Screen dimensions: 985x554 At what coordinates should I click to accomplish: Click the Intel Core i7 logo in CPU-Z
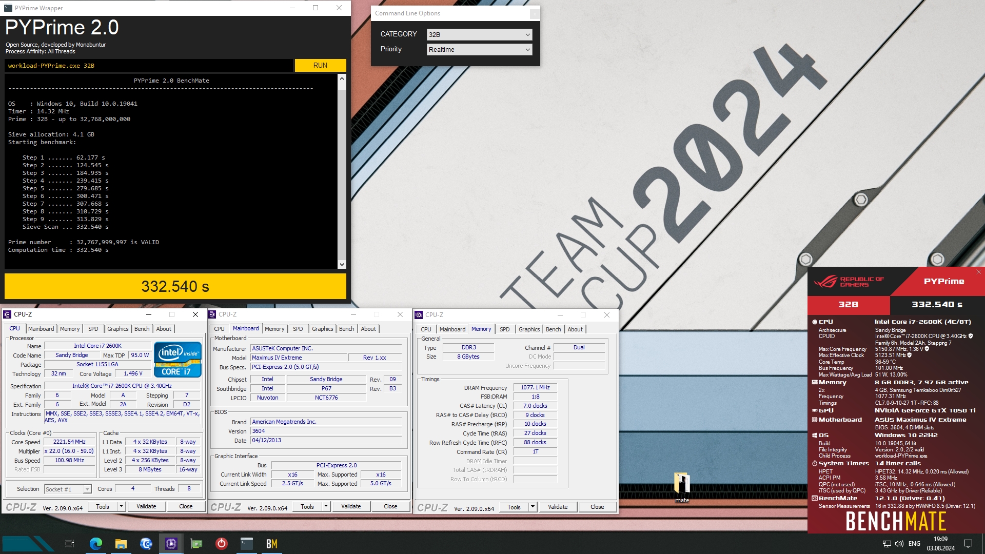[178, 359]
